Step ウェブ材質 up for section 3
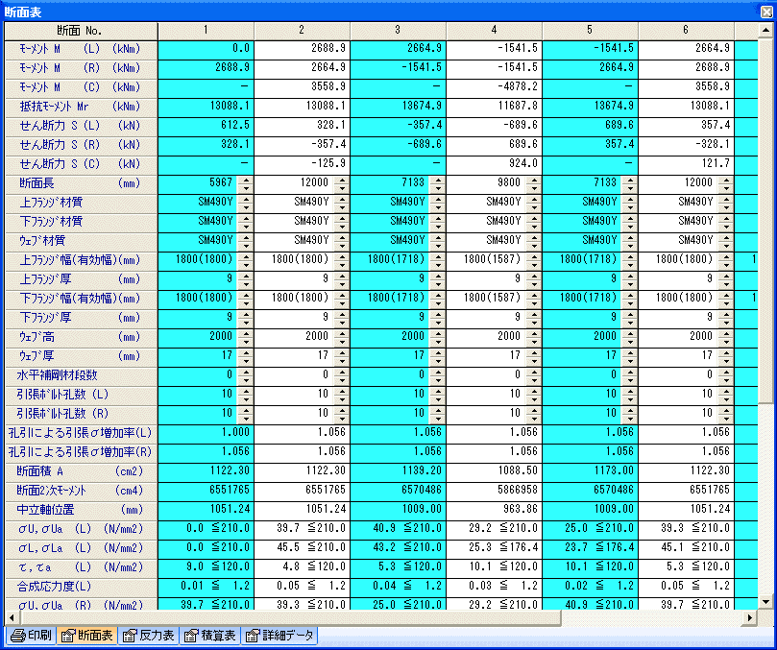This screenshot has width=777, height=650. [438, 238]
